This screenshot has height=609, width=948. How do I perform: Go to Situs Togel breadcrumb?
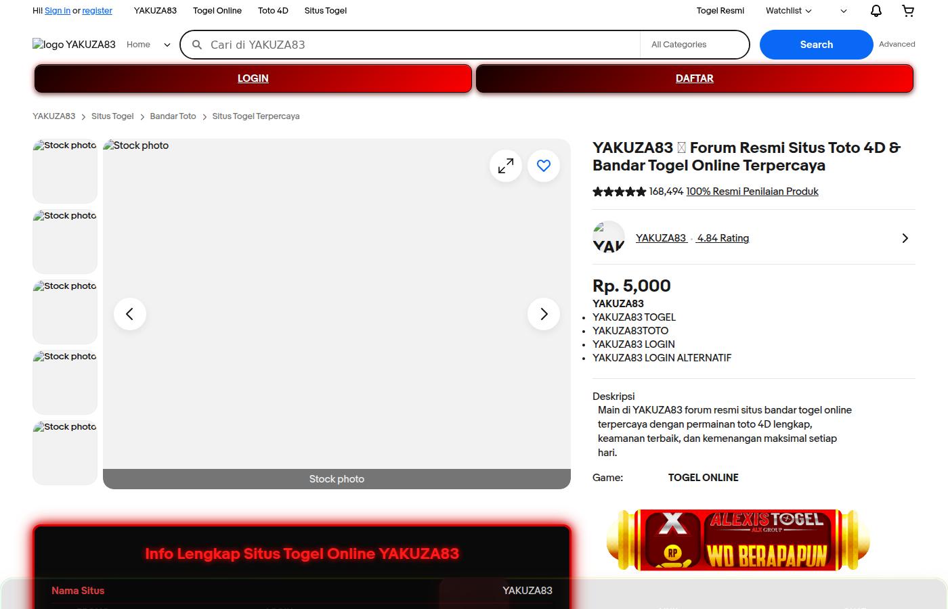point(112,116)
